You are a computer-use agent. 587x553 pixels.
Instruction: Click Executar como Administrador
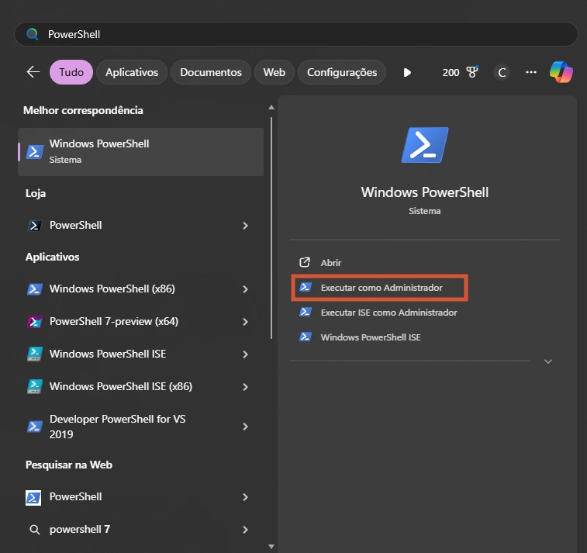click(381, 288)
